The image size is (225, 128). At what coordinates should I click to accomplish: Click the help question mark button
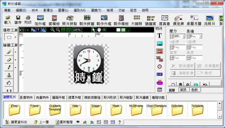[x=120, y=122]
